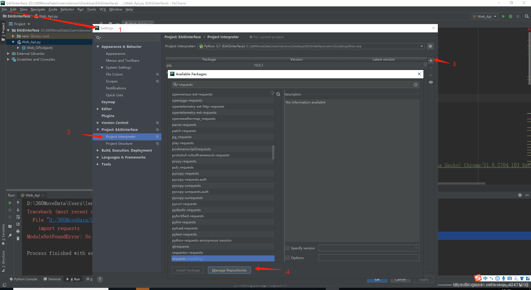Switch to the Terminal tab
Viewport: 531px width, 290px height.
click(52, 279)
